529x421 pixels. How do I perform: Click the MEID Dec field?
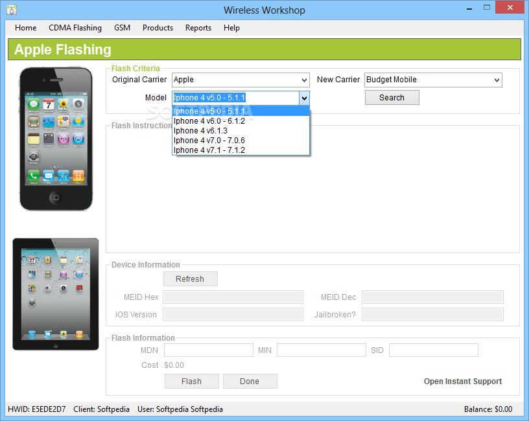pyautogui.click(x=432, y=297)
